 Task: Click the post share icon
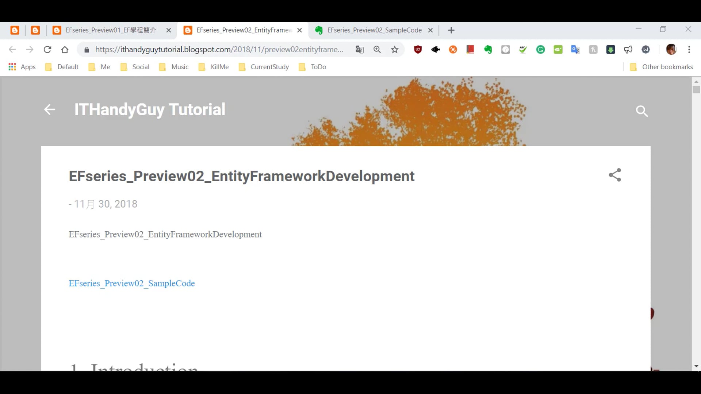[x=615, y=175]
